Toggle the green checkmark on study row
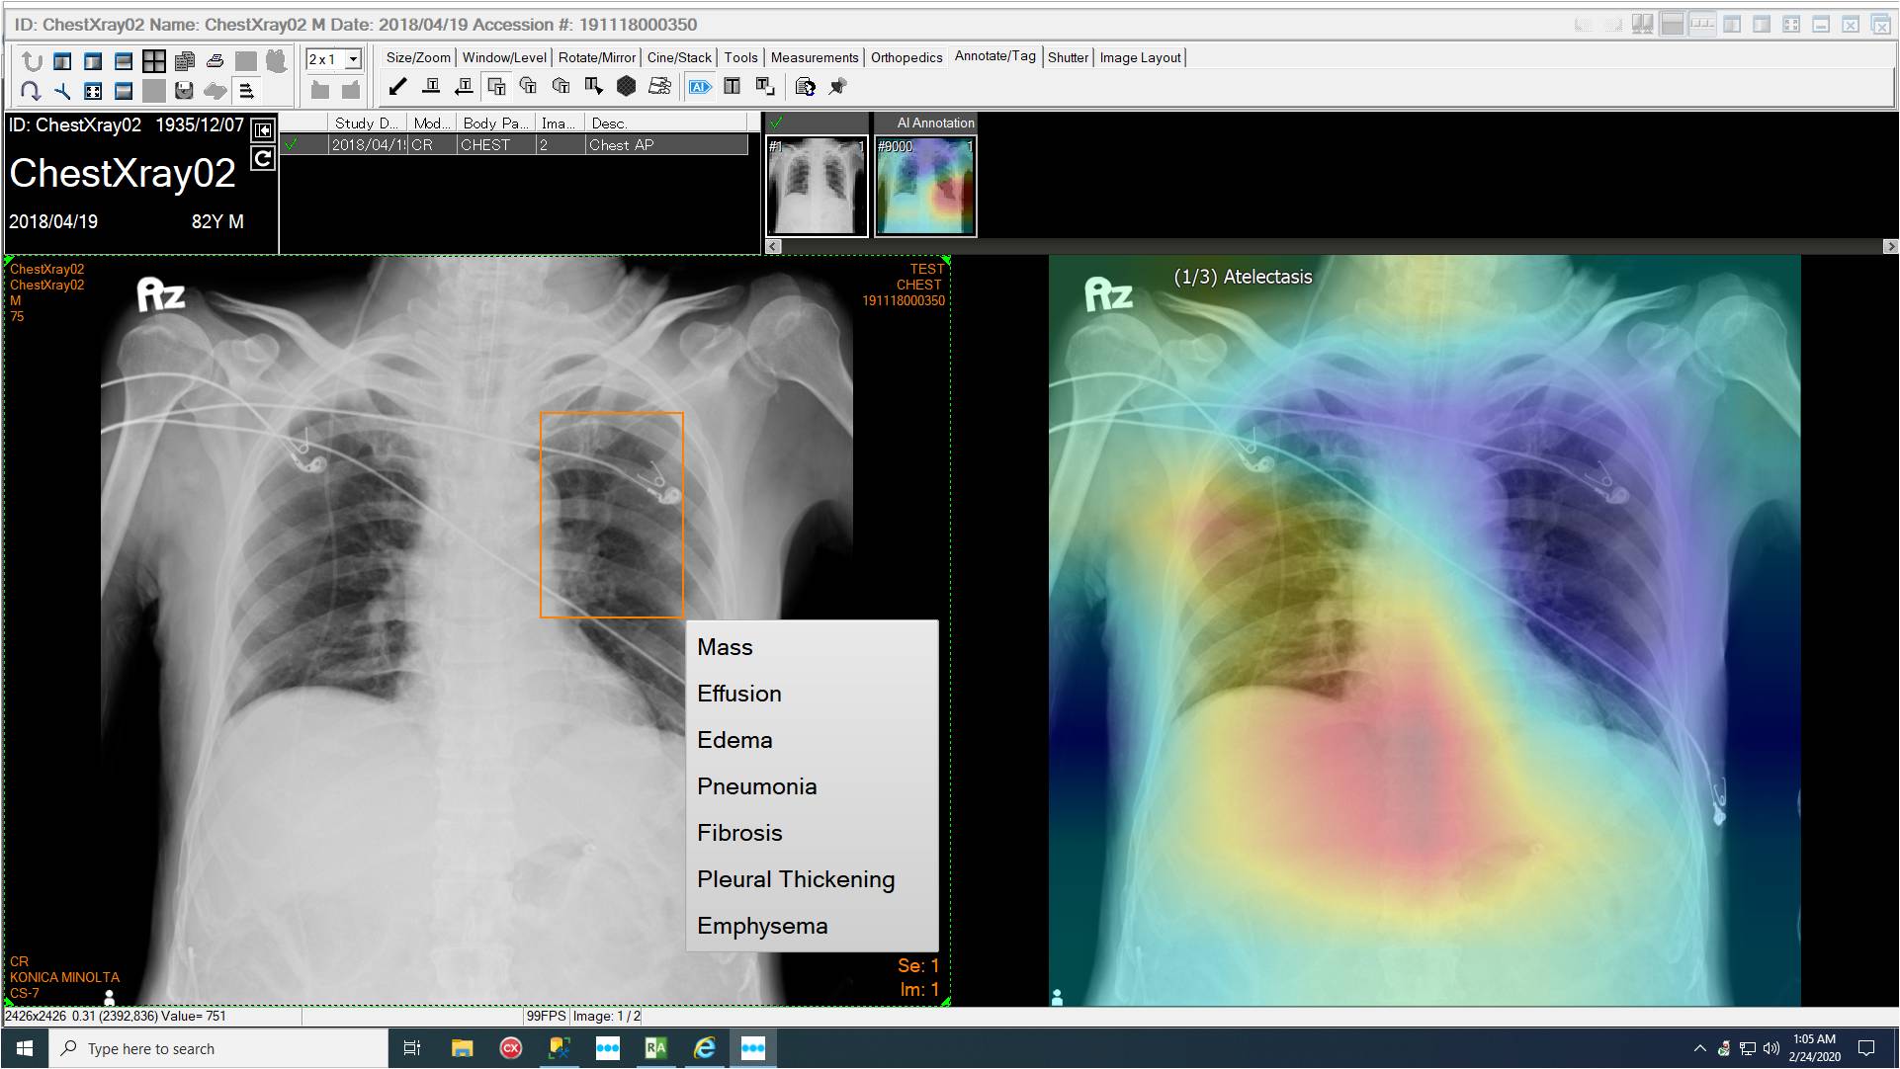Viewport: 1900px width, 1069px height. pos(291,144)
